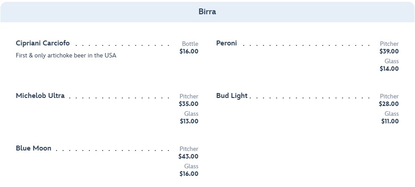415x187 pixels.
Task: Click the Birra section header
Action: click(x=207, y=12)
